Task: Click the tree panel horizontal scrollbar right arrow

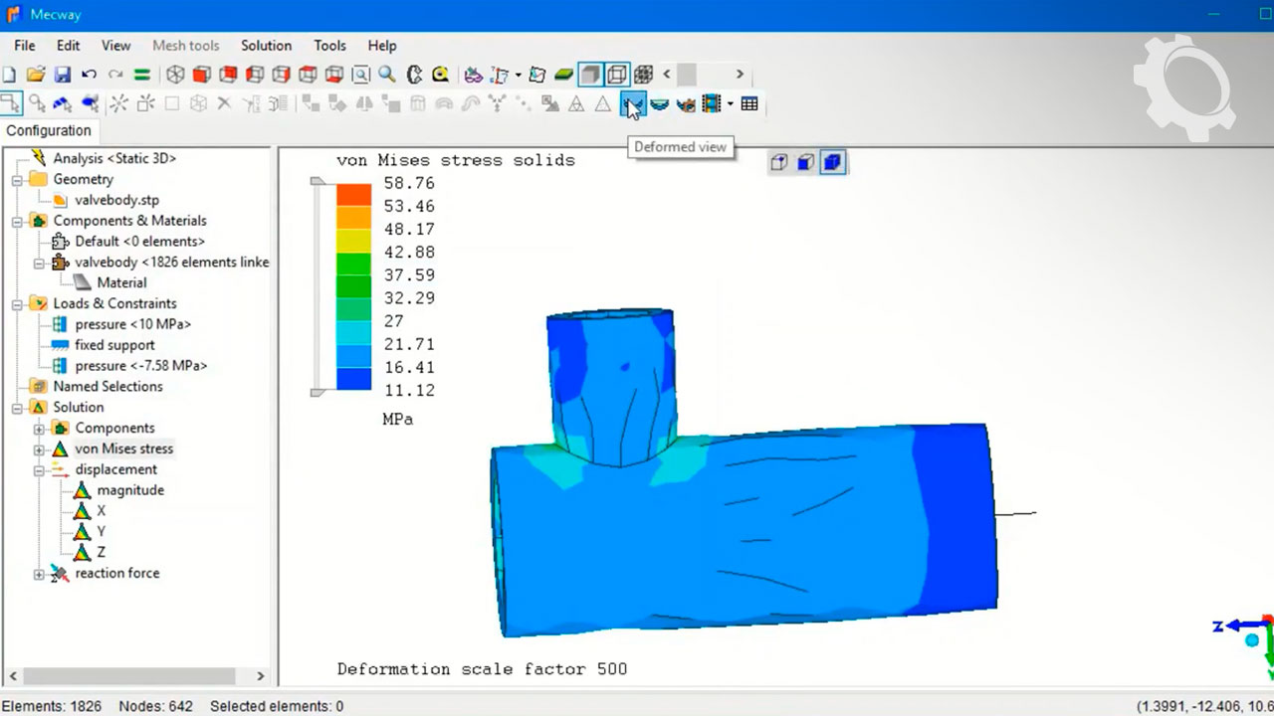Action: click(x=261, y=676)
